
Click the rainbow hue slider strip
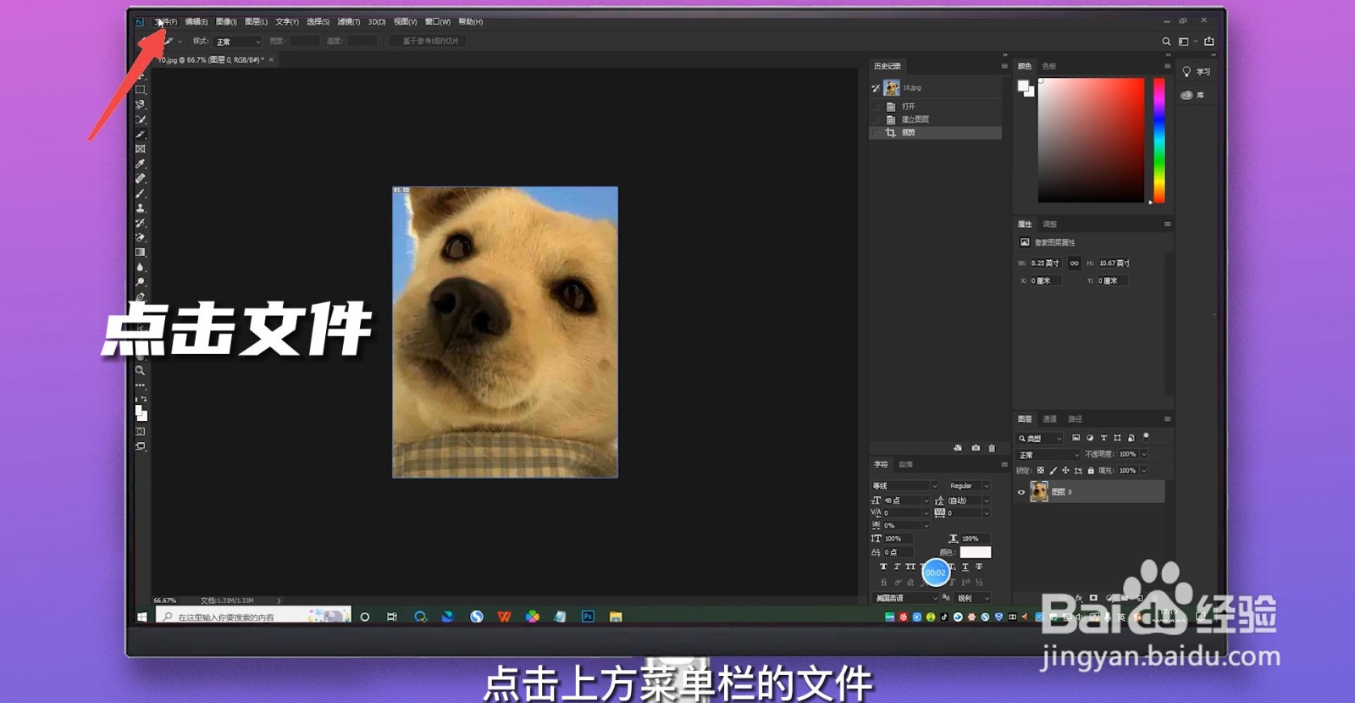(1159, 141)
